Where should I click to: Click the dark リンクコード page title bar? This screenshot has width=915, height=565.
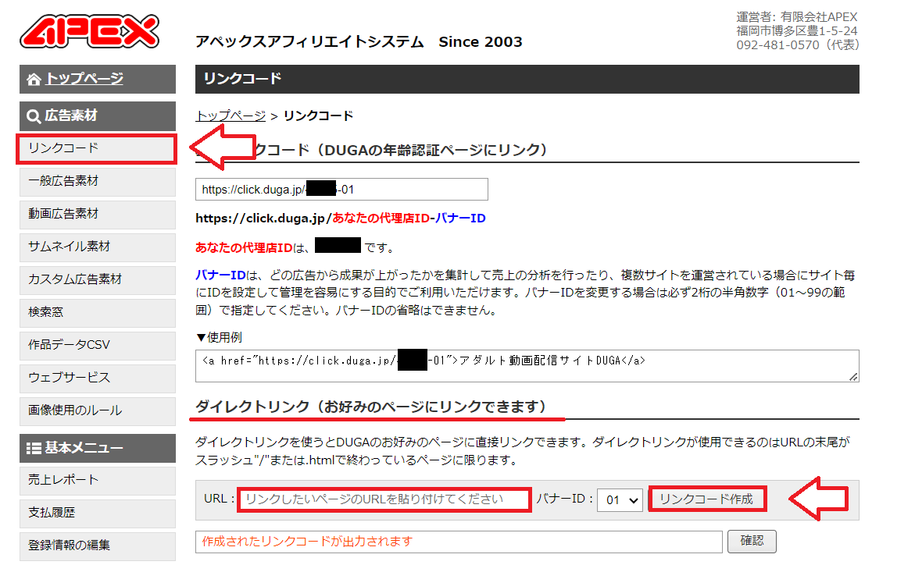(527, 80)
